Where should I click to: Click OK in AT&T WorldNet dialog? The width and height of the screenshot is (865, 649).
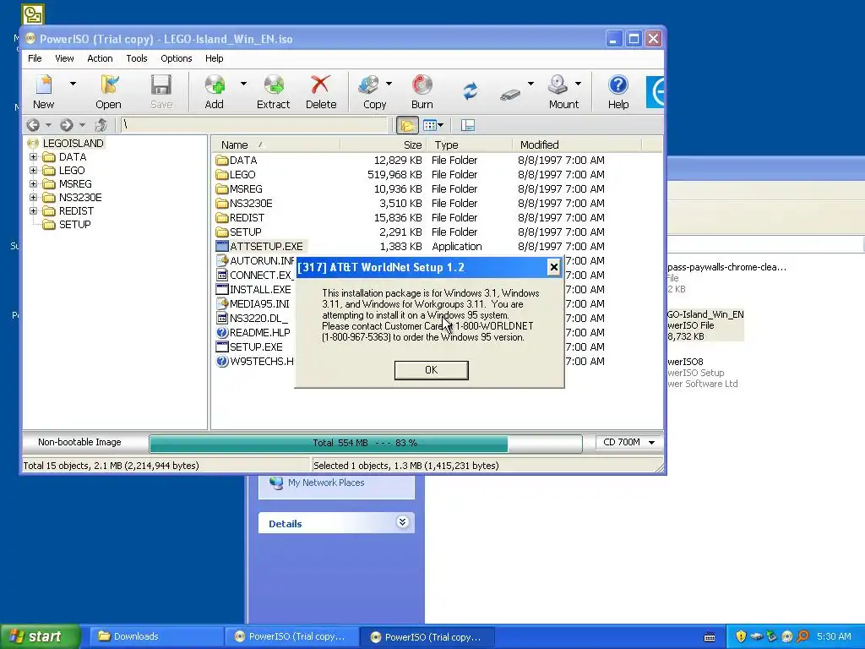tap(432, 370)
